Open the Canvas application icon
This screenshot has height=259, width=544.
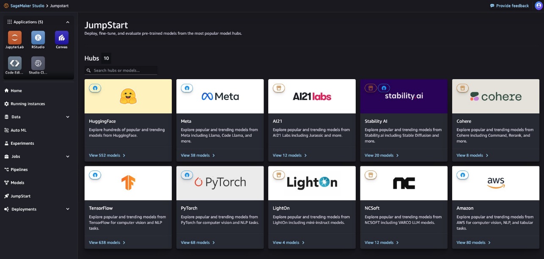point(62,38)
